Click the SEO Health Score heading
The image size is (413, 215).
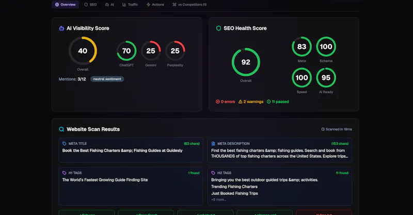[245, 28]
